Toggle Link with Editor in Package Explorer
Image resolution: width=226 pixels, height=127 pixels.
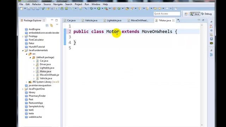(x=52, y=26)
